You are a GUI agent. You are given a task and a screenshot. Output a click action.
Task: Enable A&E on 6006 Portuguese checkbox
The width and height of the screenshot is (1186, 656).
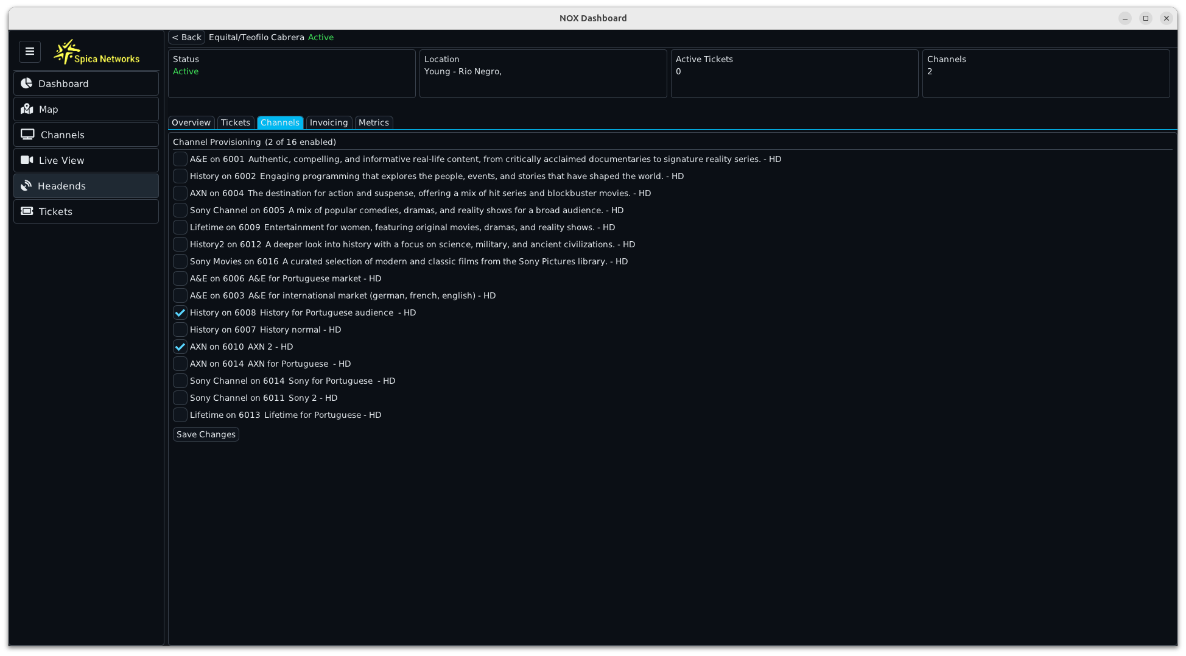180,278
